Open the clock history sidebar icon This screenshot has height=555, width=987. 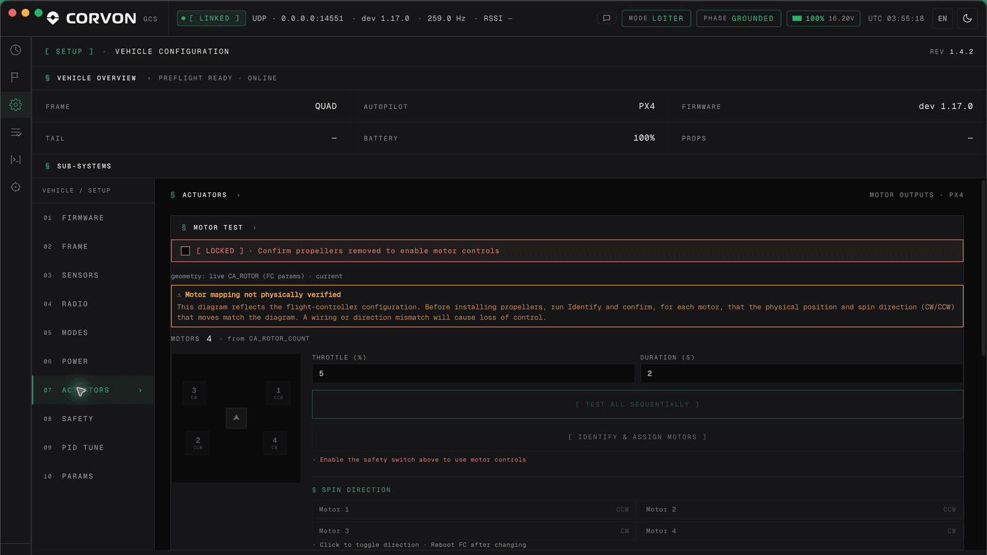(15, 50)
